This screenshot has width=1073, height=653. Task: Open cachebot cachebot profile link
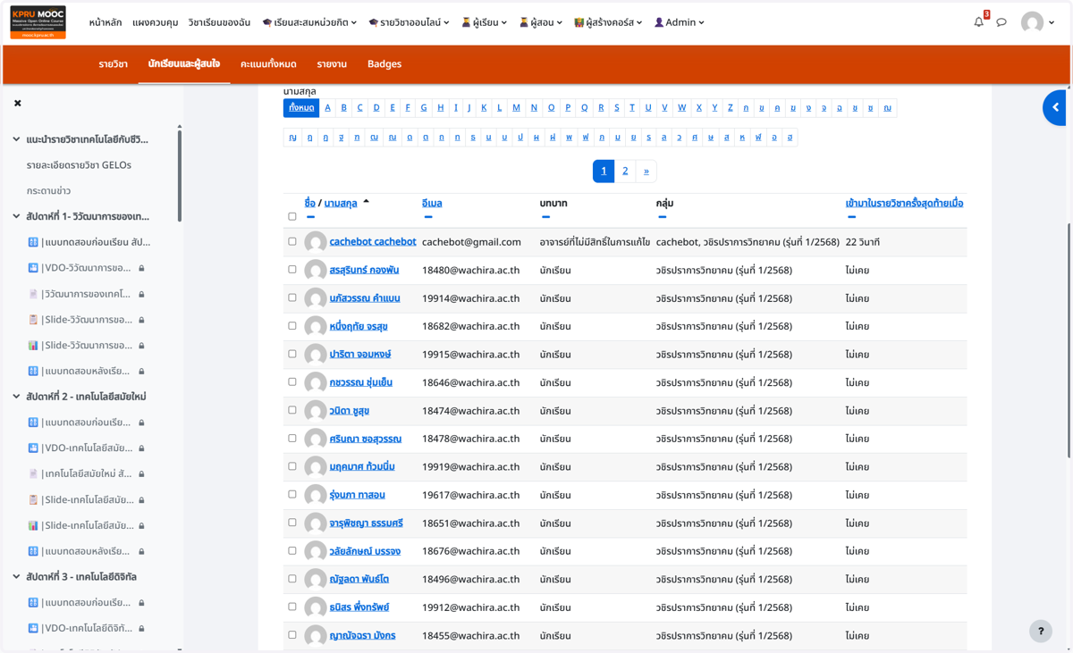click(x=373, y=241)
